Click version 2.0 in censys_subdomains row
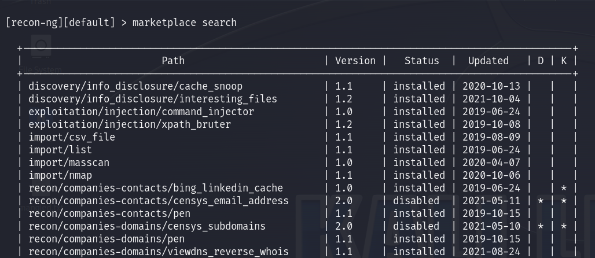This screenshot has width=595, height=258. coord(344,226)
